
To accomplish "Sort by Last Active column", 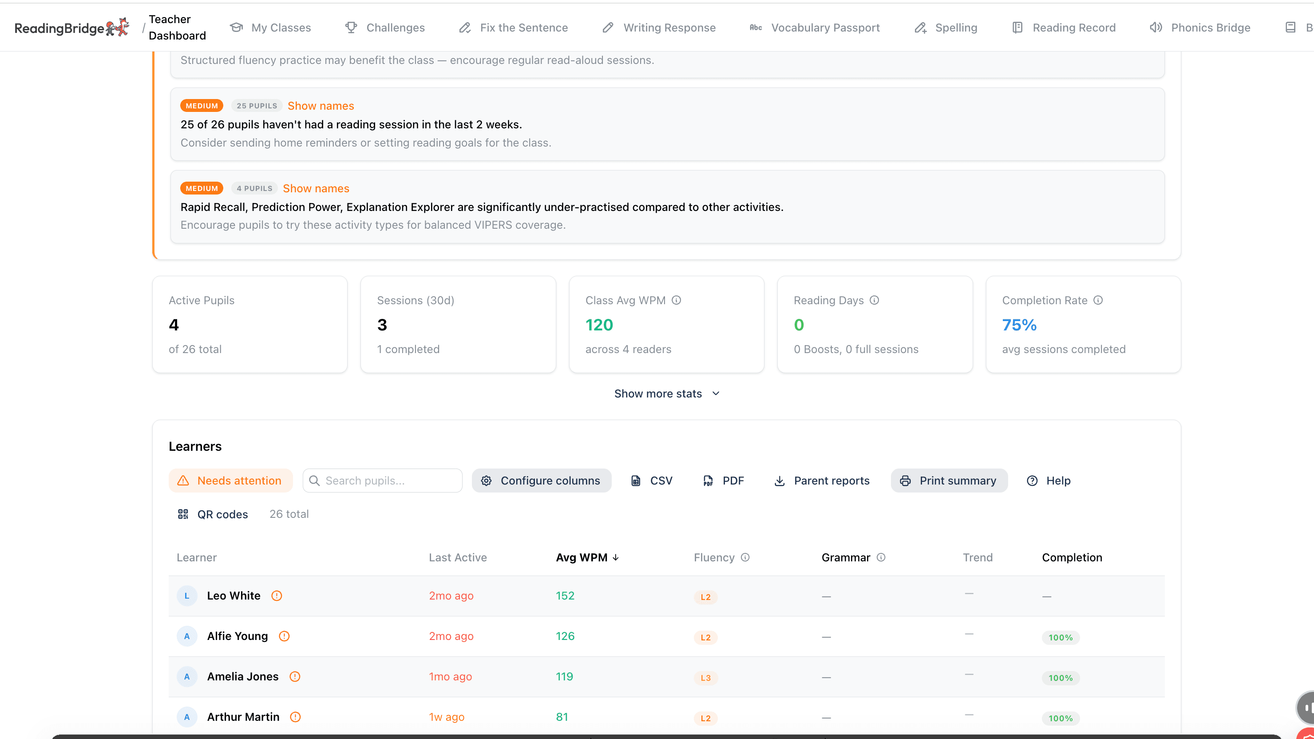I will [x=458, y=557].
